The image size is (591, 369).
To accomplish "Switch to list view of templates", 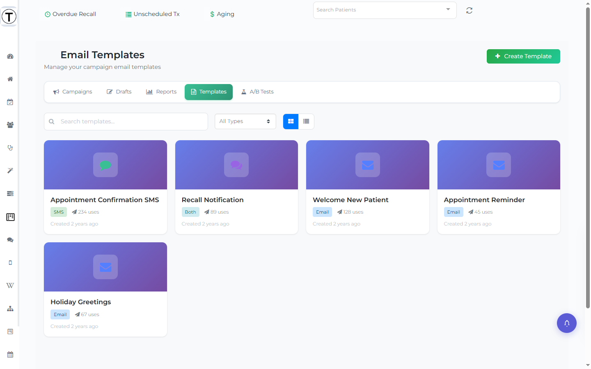I will tap(306, 121).
